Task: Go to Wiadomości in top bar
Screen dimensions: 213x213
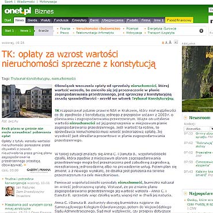Action: click(26, 2)
